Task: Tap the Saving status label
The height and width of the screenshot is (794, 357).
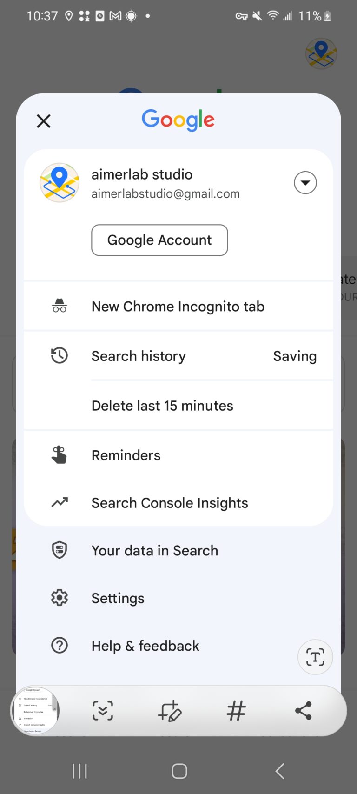Action: (x=295, y=356)
